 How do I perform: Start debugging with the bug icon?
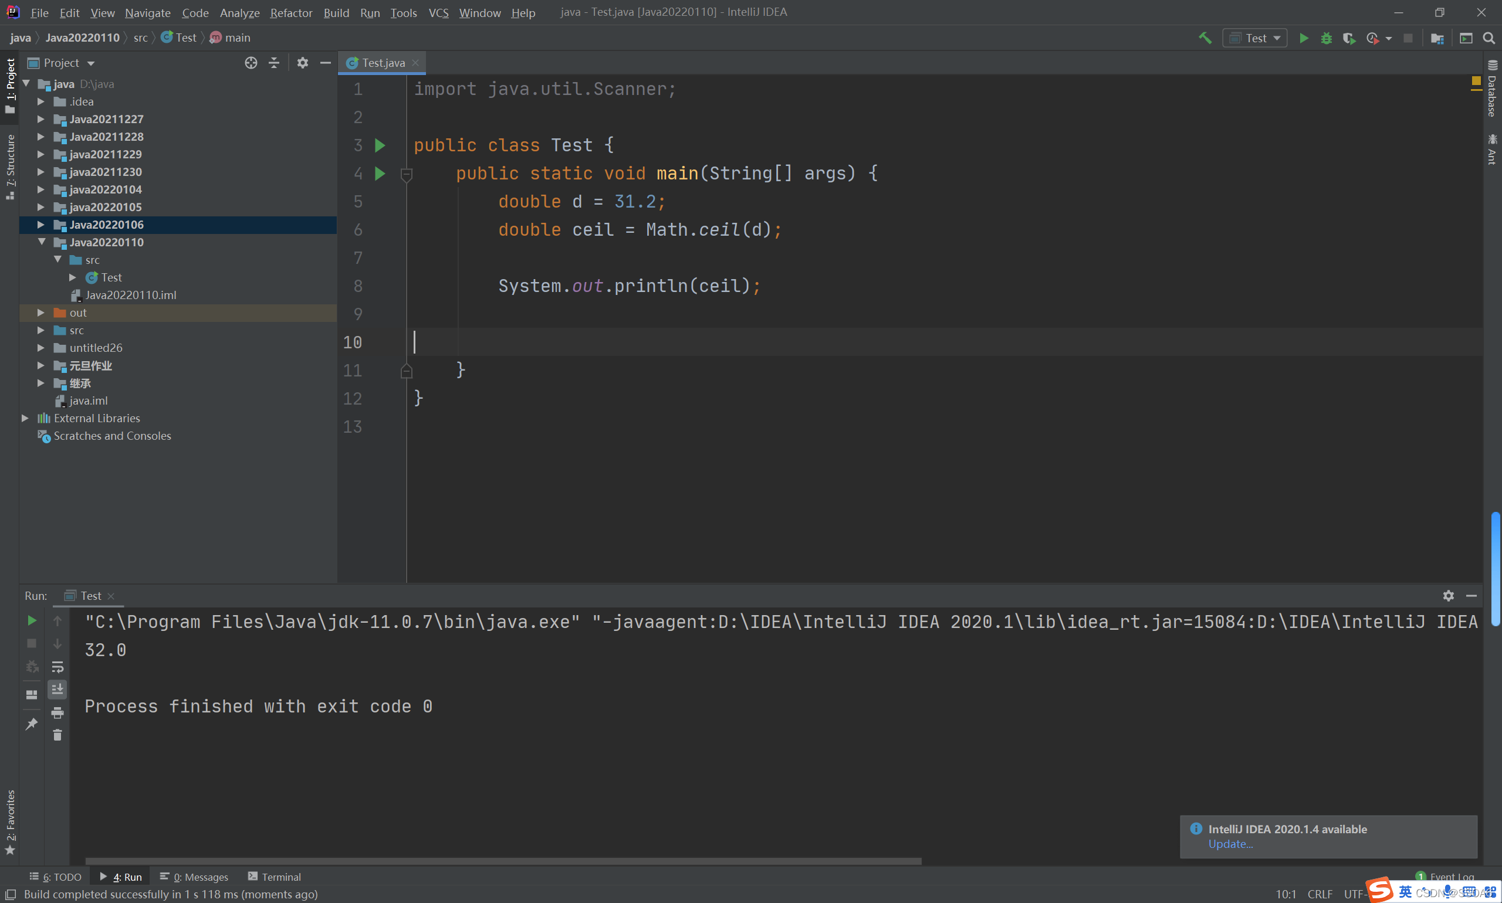[1326, 38]
